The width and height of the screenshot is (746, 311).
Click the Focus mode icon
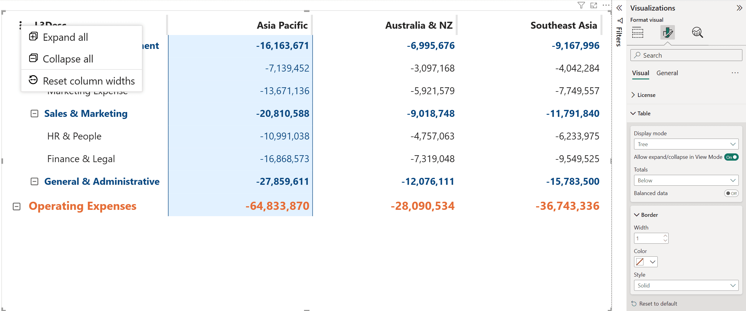594,5
